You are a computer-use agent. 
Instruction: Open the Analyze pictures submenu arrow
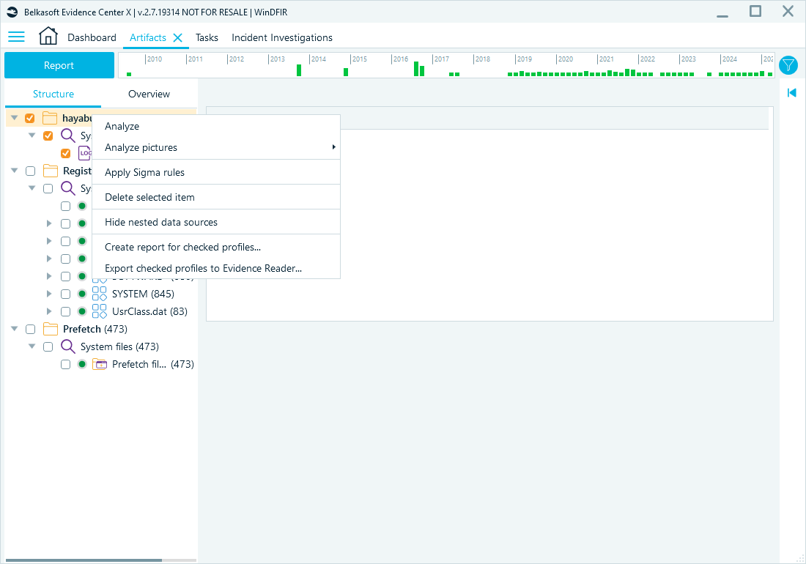click(x=333, y=147)
